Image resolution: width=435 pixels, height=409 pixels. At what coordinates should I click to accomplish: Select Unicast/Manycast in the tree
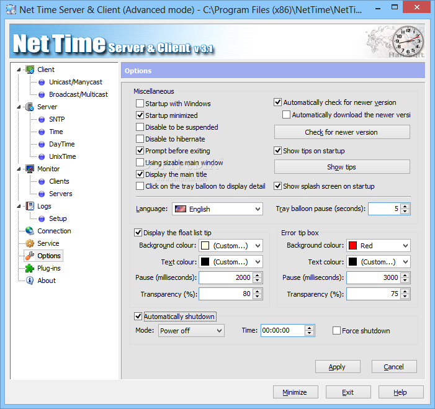click(x=76, y=82)
